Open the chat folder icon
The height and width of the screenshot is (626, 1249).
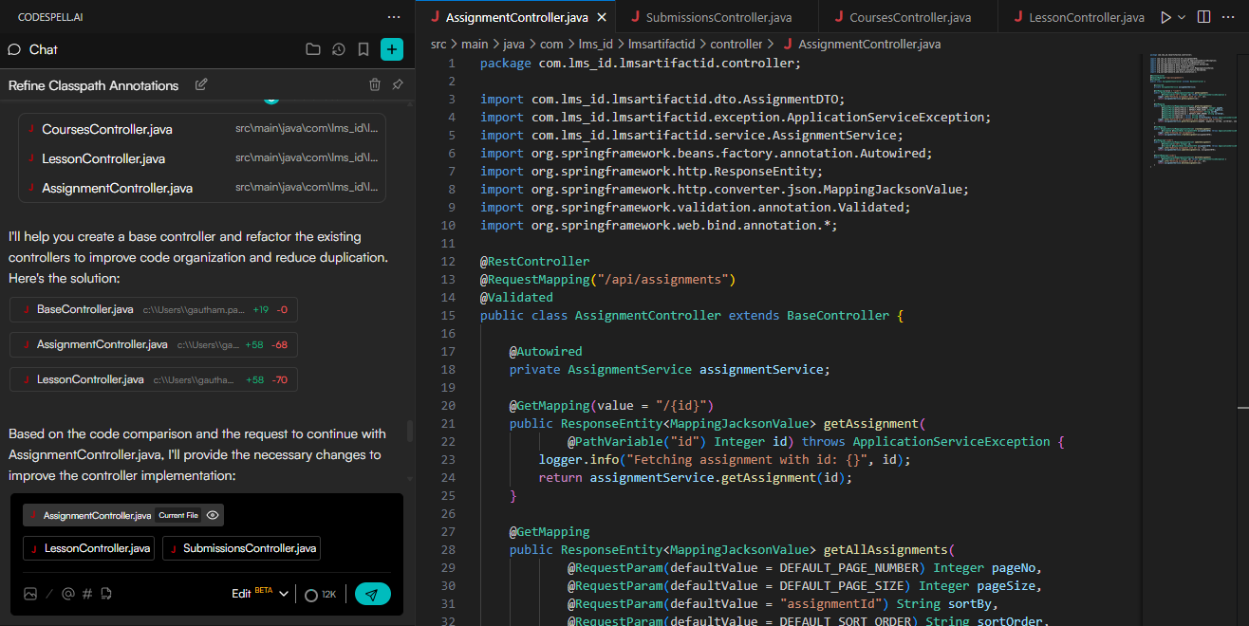(313, 49)
